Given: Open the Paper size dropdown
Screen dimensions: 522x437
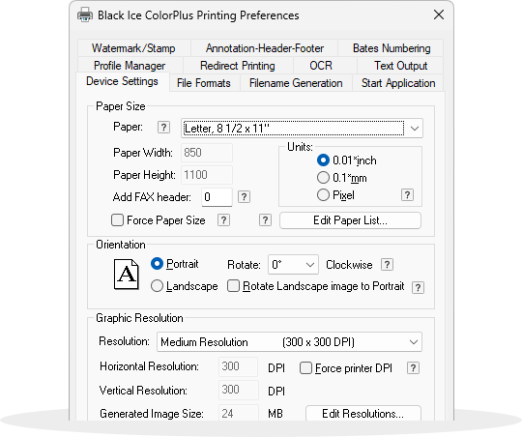Looking at the screenshot, I should [x=302, y=129].
